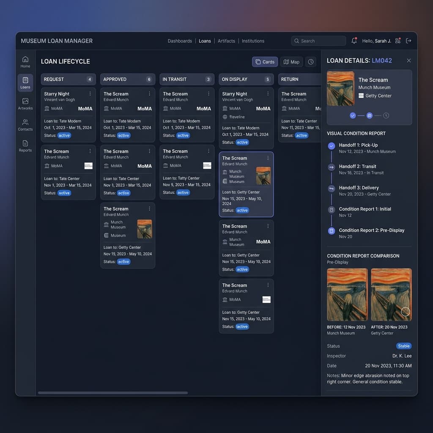This screenshot has height=433, width=433.
Task: Open options menu on Starry Night request card
Action: pyautogui.click(x=90, y=94)
